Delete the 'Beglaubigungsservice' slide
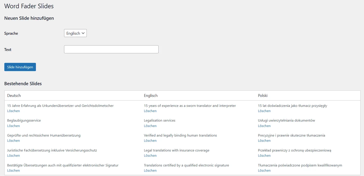 pyautogui.click(x=14, y=126)
